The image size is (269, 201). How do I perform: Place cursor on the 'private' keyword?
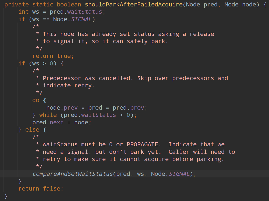point(17,5)
